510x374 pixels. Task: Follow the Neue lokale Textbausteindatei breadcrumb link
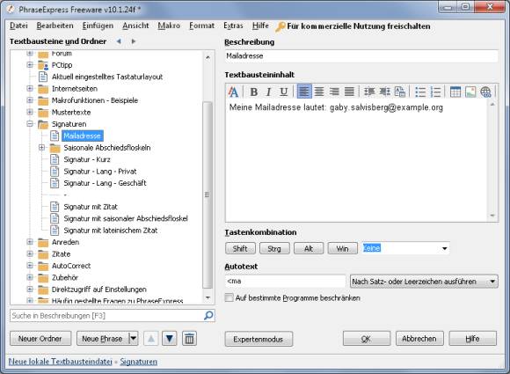(60, 362)
